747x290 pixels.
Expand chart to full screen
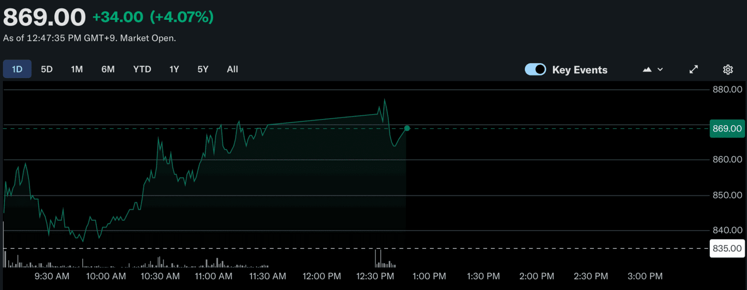(693, 70)
